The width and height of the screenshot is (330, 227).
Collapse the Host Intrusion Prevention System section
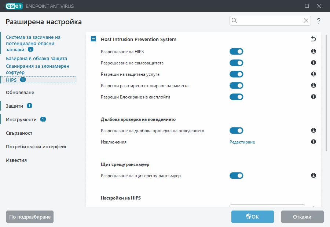pyautogui.click(x=93, y=38)
